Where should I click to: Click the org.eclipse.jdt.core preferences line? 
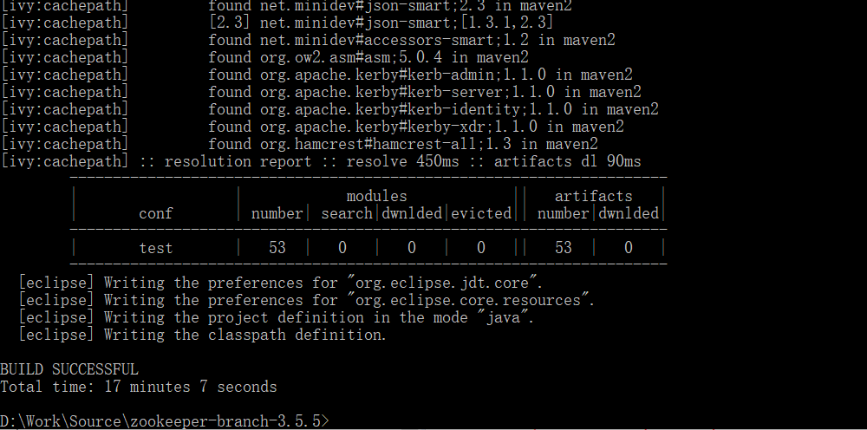point(281,283)
